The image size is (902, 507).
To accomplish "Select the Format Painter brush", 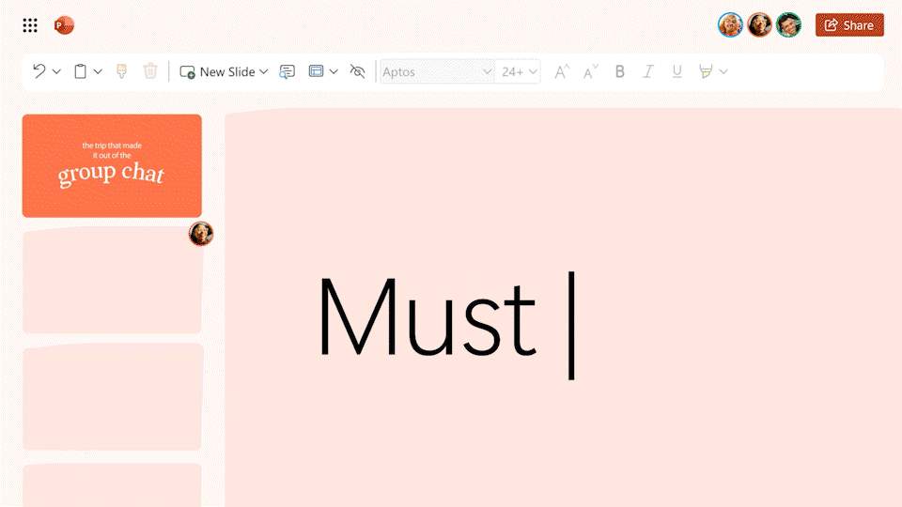I will (121, 71).
